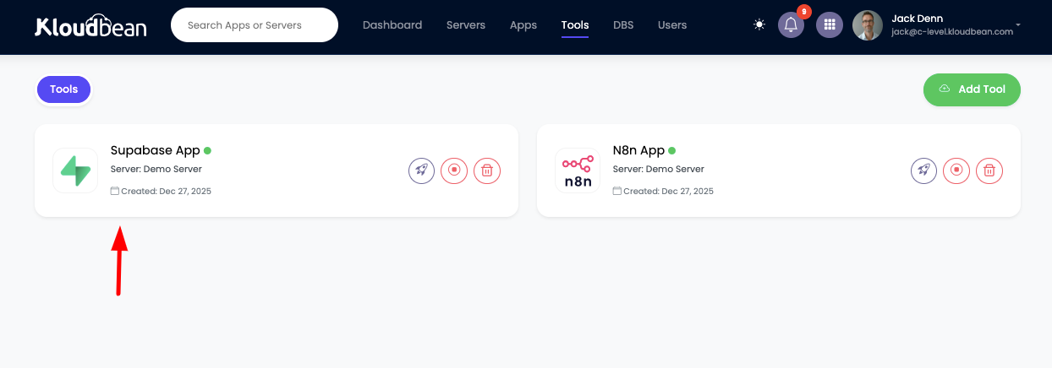1052x368 pixels.
Task: Navigate to the Apps section
Action: coord(523,25)
